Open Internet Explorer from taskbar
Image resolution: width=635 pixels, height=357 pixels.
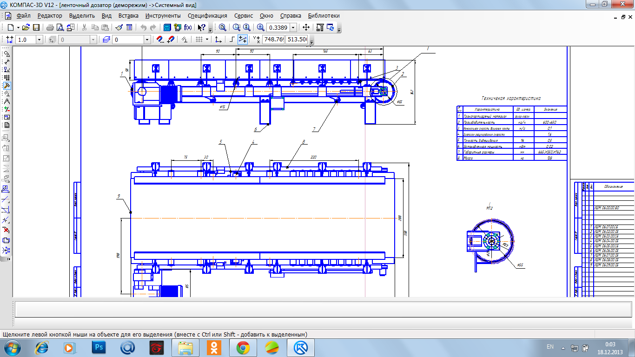(43, 347)
